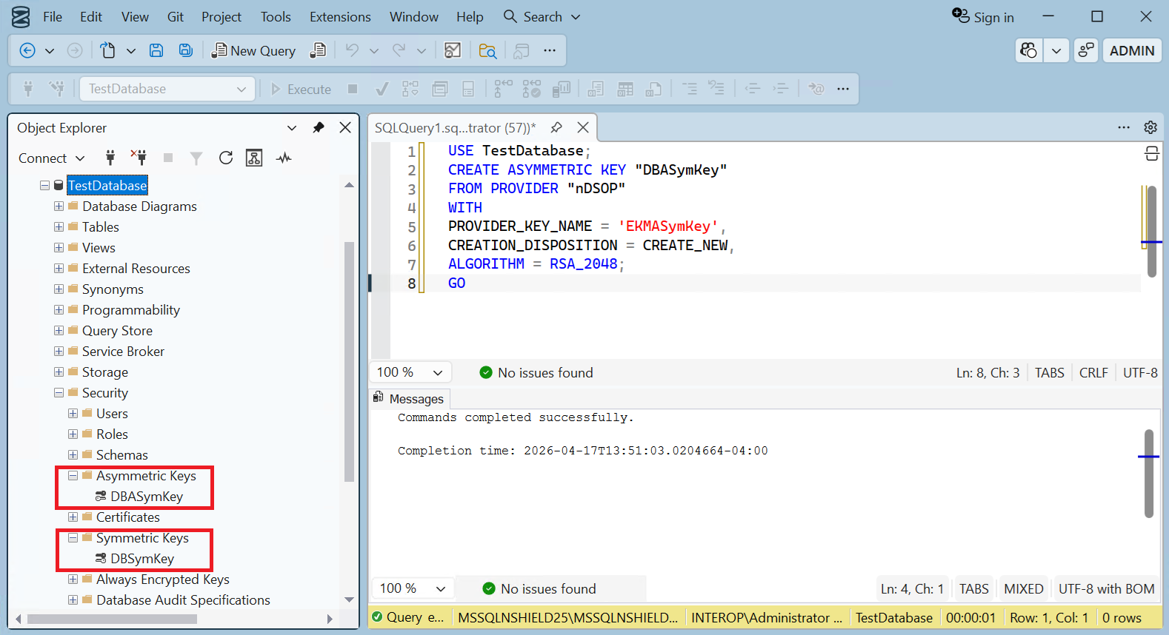The height and width of the screenshot is (635, 1169).
Task: Click the Activity Monitor icon
Action: tap(284, 158)
